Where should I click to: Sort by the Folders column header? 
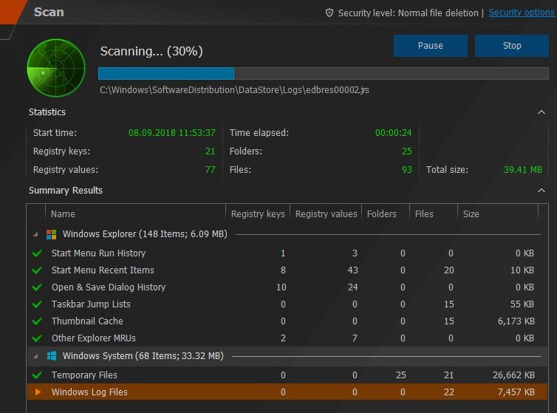tap(386, 214)
